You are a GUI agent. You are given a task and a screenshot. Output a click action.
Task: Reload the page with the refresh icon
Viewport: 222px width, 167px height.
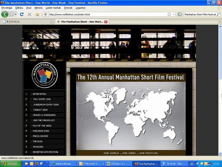22,14
